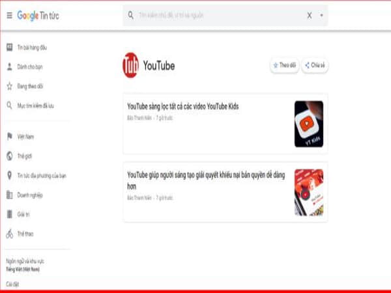Click the YouTube topic logo
Viewport: 391px width, 293px height.
coord(130,65)
